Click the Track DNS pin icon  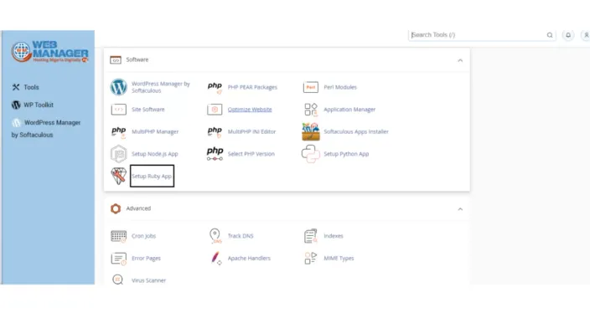pyautogui.click(x=215, y=236)
